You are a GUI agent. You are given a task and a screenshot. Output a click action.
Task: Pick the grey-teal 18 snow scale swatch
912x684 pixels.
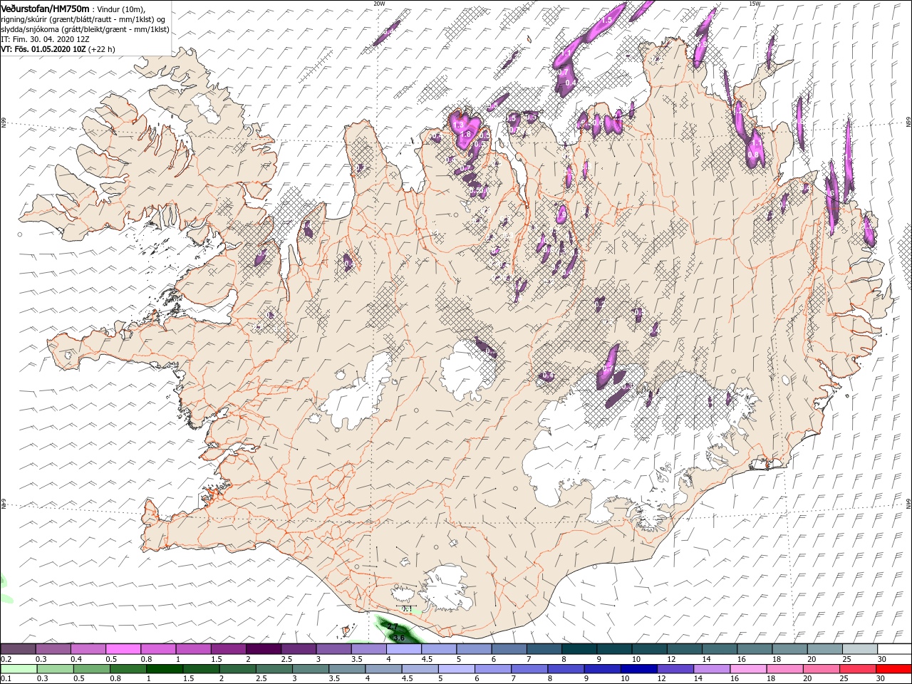pyautogui.click(x=789, y=649)
